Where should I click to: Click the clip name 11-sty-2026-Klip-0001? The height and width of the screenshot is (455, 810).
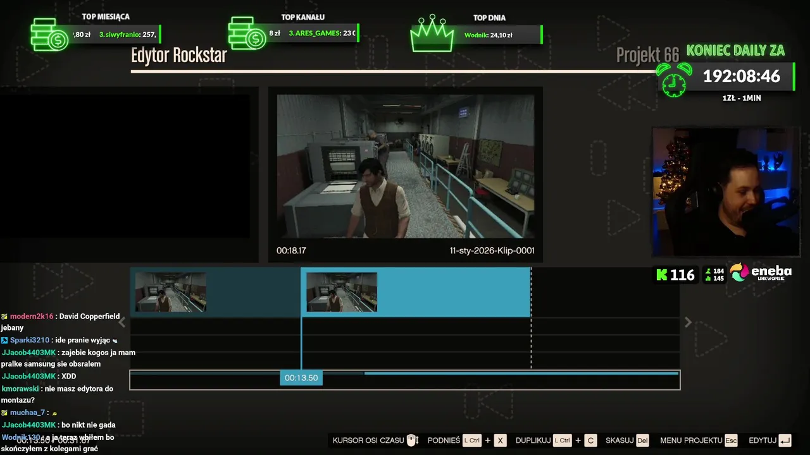coord(492,251)
